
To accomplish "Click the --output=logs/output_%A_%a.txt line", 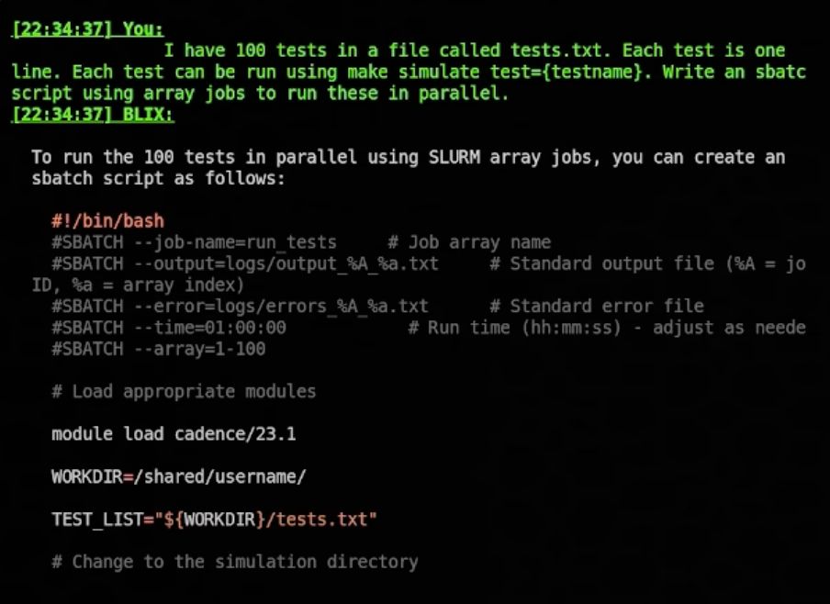I will coord(245,263).
